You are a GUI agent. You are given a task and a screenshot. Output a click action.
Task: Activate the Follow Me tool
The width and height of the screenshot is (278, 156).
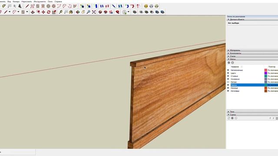pos(38,12)
